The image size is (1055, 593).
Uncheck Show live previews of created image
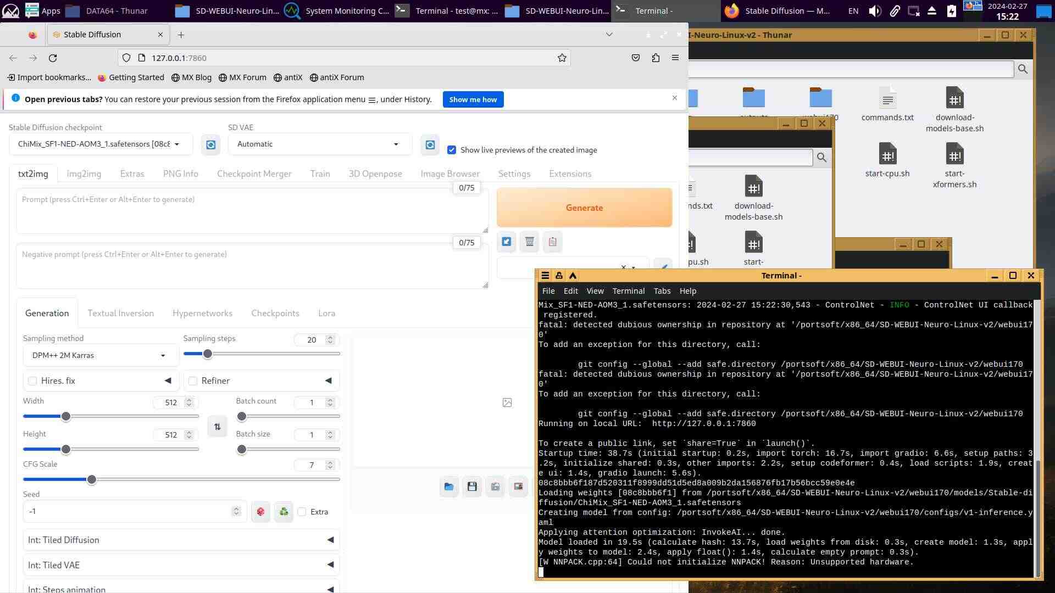(x=452, y=150)
